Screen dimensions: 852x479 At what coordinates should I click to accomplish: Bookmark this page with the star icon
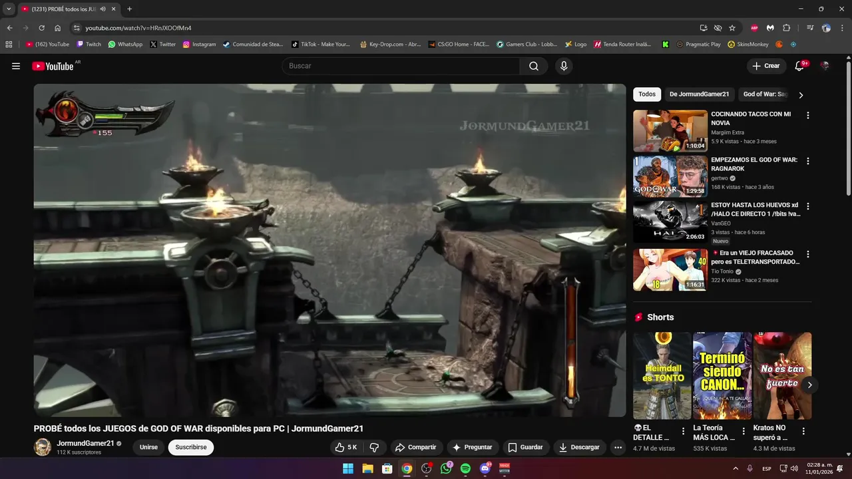pyautogui.click(x=732, y=28)
